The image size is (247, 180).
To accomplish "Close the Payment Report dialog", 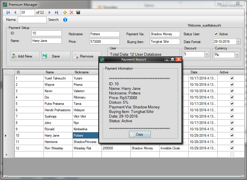I will (179, 59).
